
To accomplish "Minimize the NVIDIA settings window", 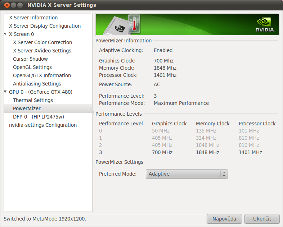I will (x=14, y=5).
